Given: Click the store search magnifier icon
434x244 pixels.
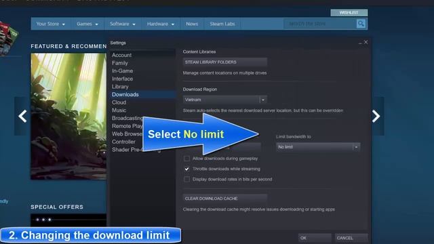Looking at the screenshot, I should pos(361,24).
